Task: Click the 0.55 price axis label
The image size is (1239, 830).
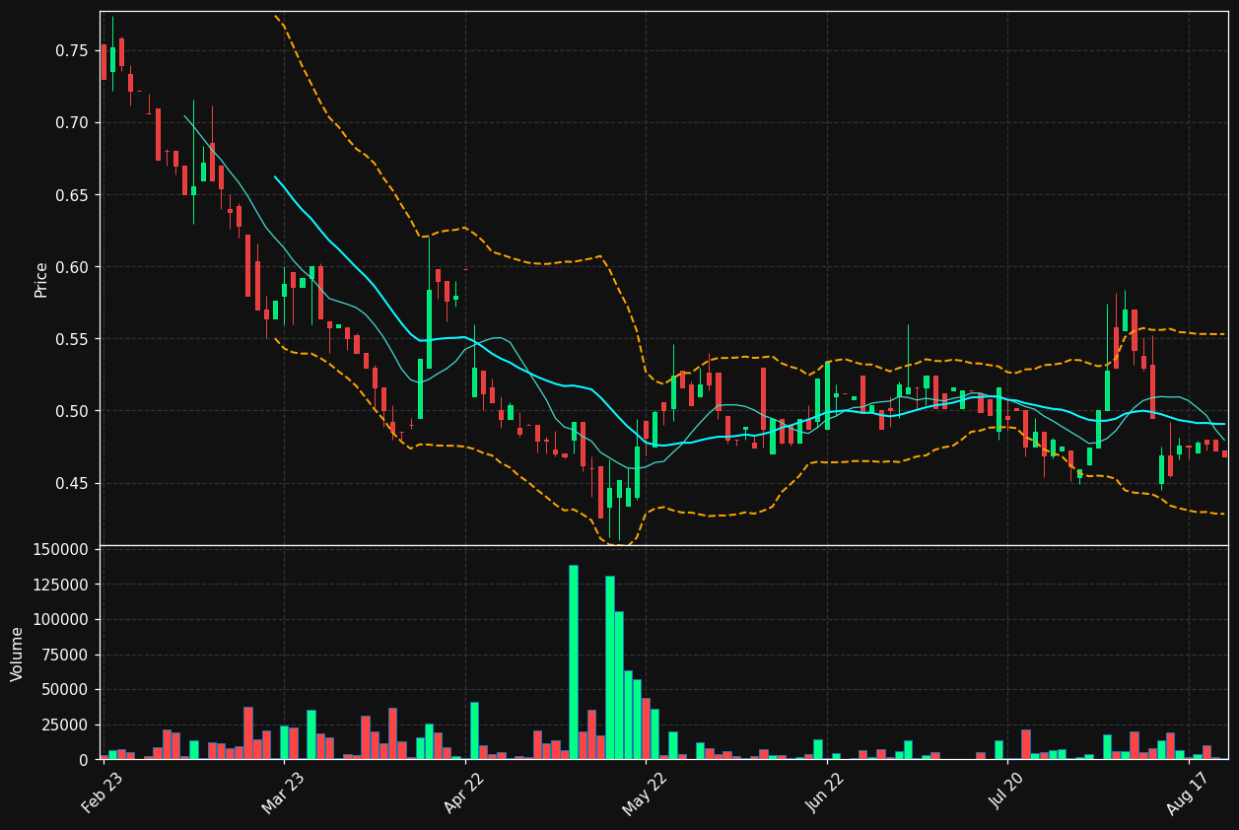Action: (x=73, y=339)
